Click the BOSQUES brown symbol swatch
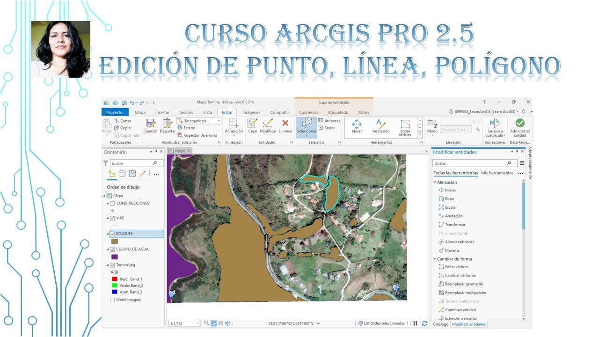The width and height of the screenshot is (599, 337). pos(114,242)
